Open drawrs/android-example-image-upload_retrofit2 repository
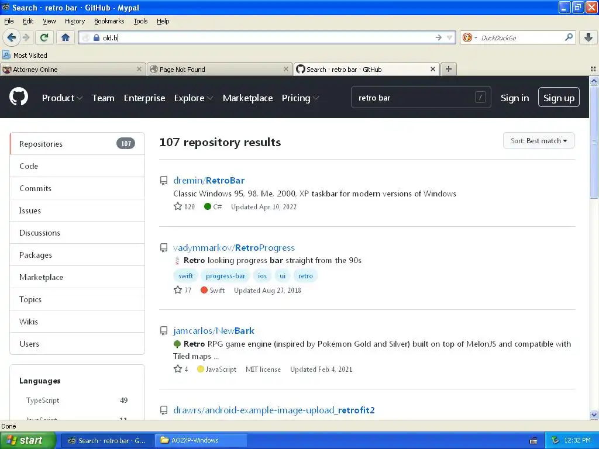Viewport: 599px width, 449px height. pos(274,410)
